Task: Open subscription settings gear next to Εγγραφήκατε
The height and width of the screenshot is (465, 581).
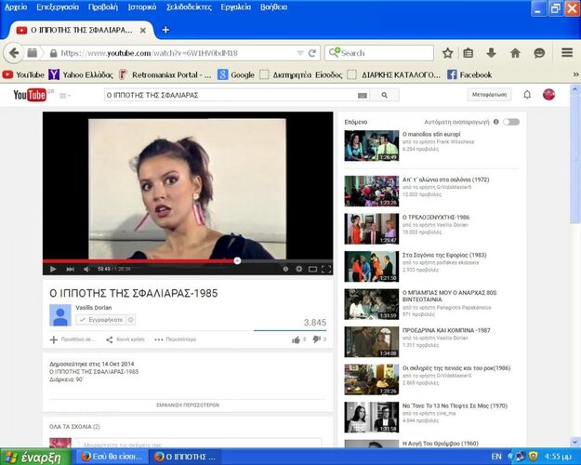Action: (131, 320)
